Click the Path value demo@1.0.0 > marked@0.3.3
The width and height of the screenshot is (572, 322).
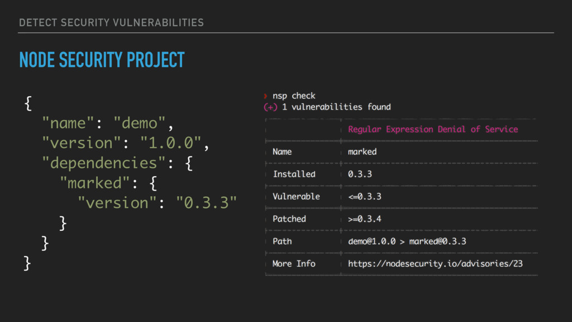click(x=407, y=241)
